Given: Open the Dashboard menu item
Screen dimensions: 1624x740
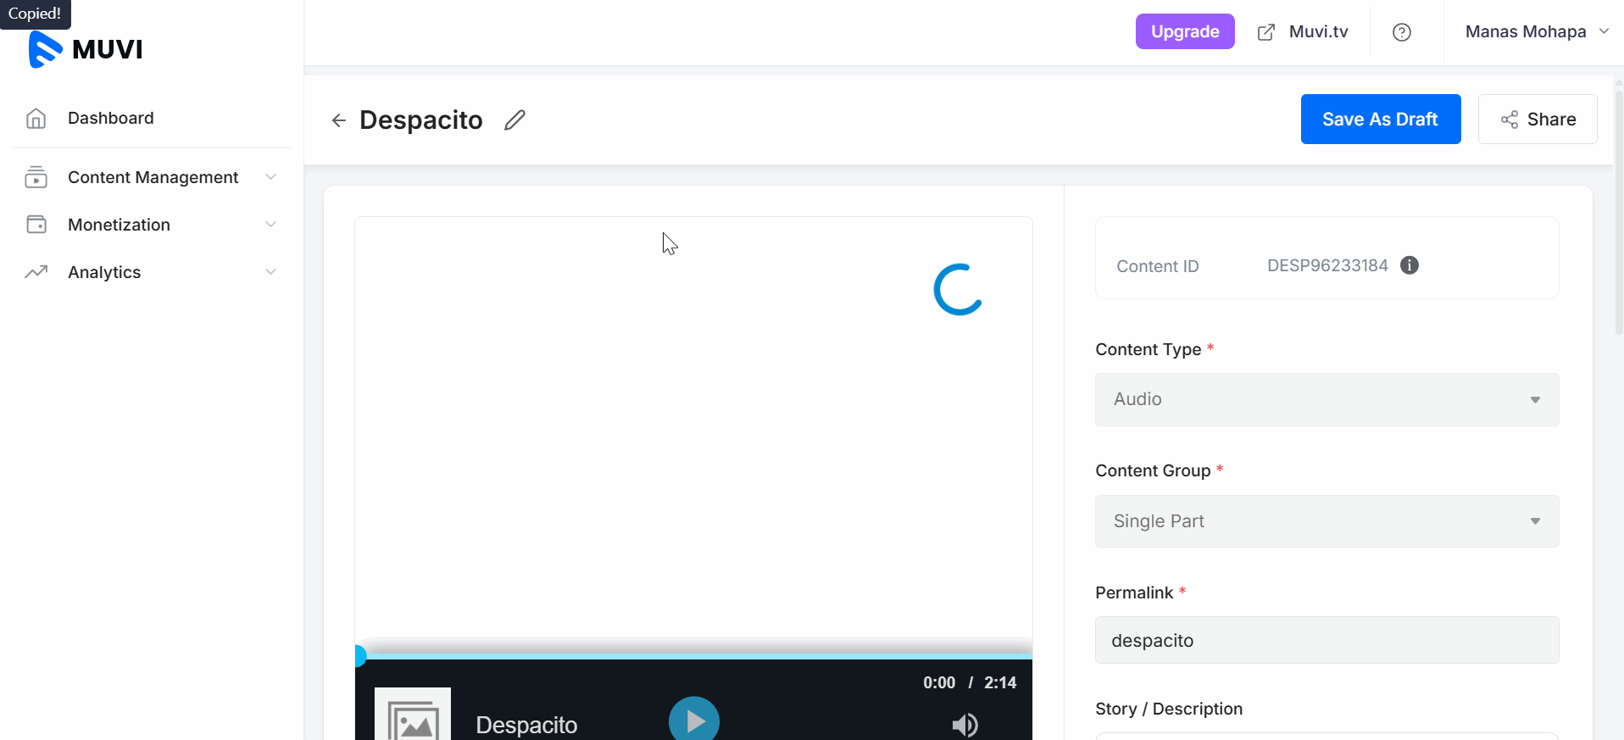Looking at the screenshot, I should (111, 119).
